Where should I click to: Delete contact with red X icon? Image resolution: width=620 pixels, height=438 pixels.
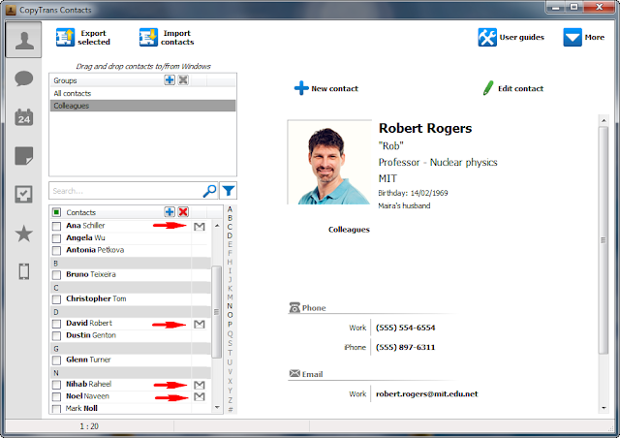(x=183, y=212)
